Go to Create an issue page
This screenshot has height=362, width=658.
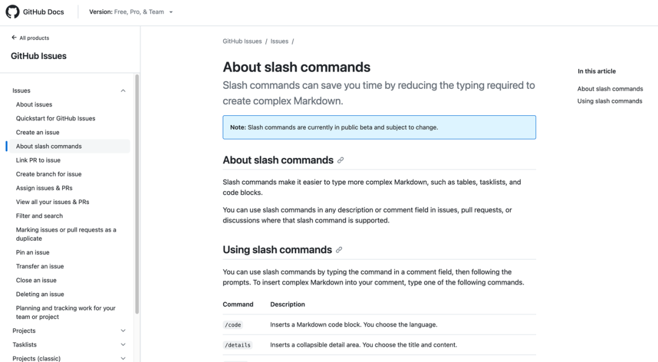(x=38, y=132)
